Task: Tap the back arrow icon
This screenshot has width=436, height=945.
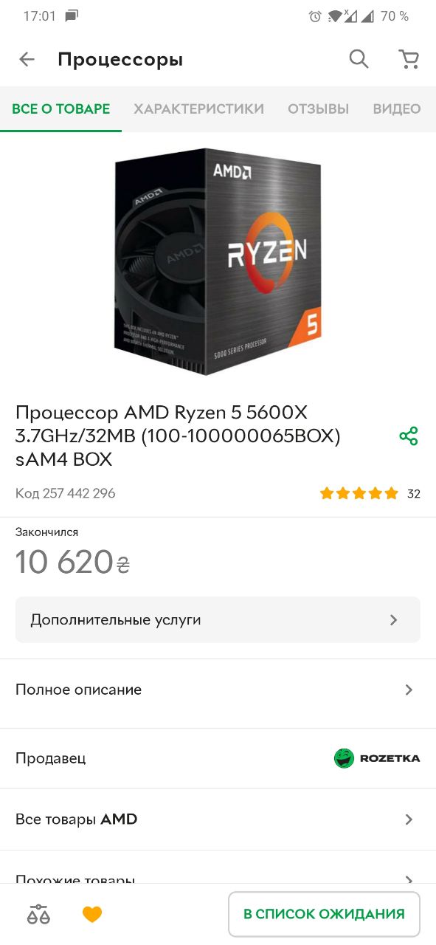Action: 27,60
